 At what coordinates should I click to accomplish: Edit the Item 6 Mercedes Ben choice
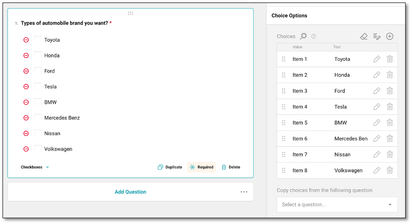click(377, 138)
